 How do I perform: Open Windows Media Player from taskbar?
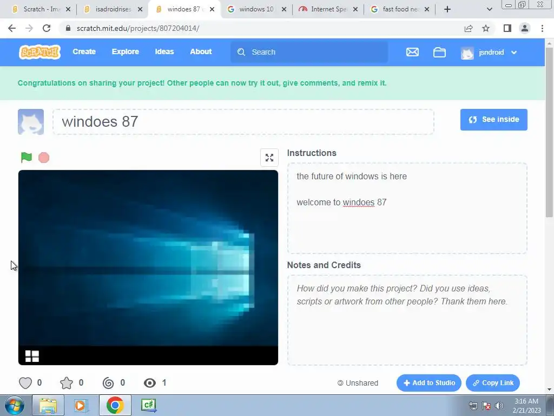coord(81,405)
